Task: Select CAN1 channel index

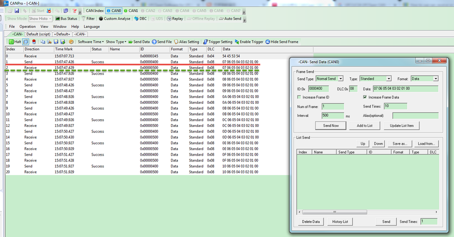Action: tap(131, 11)
